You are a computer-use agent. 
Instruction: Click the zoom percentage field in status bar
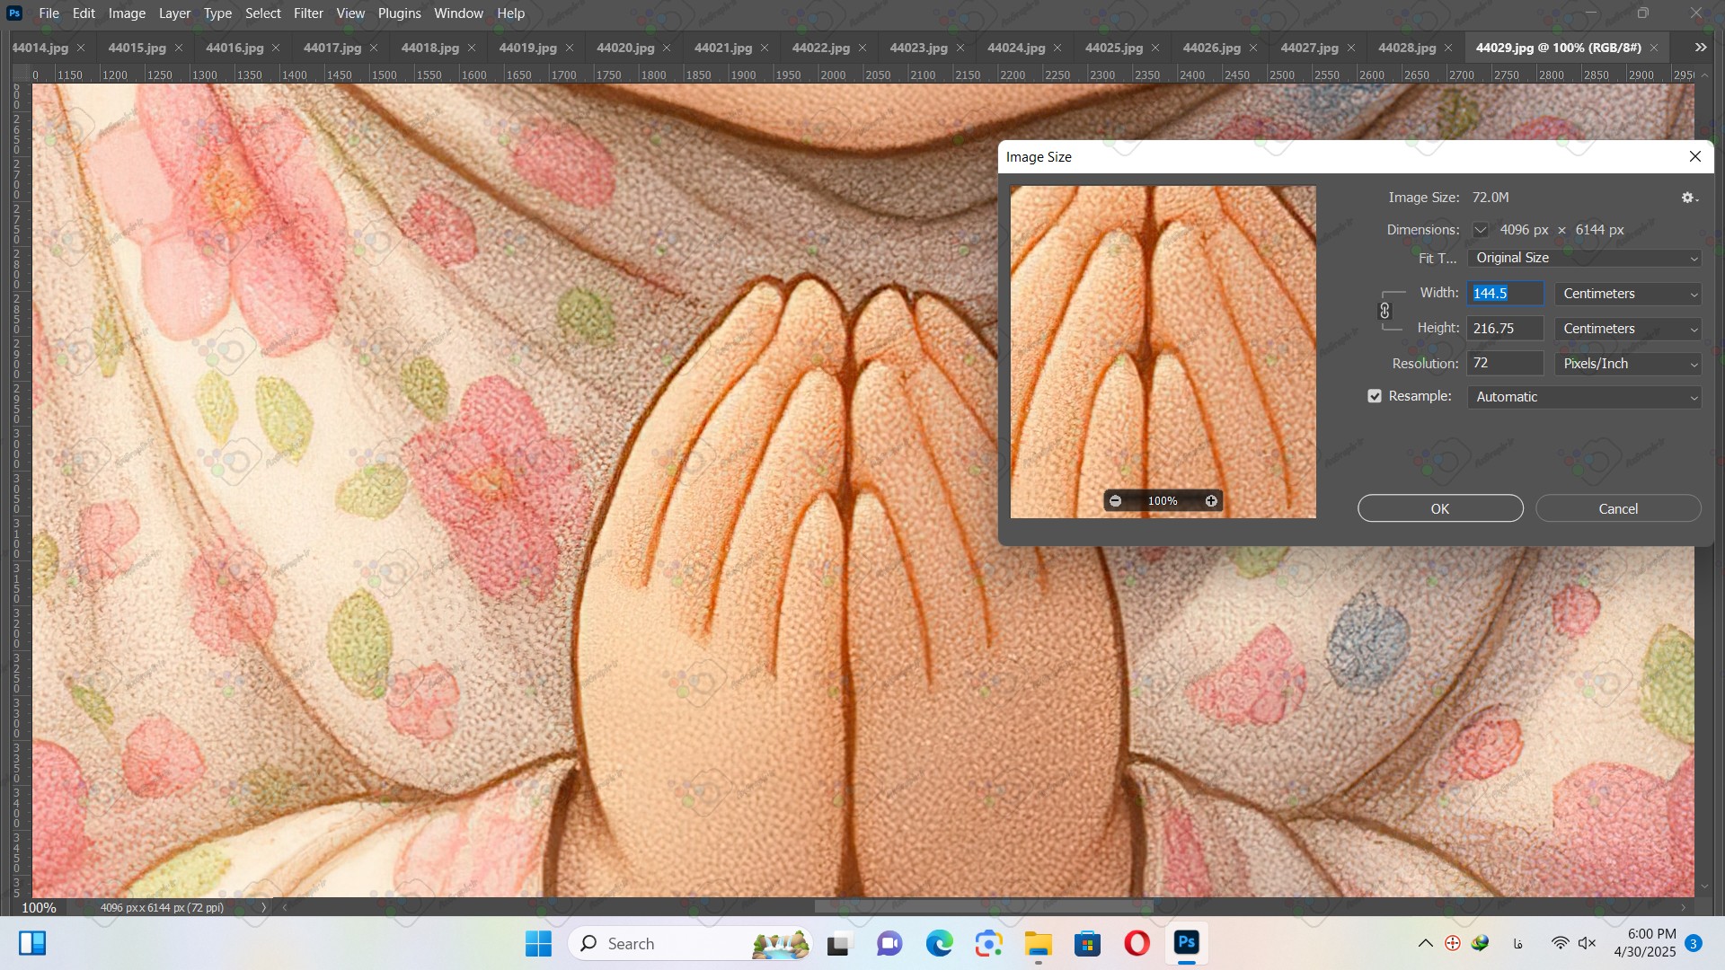click(39, 907)
